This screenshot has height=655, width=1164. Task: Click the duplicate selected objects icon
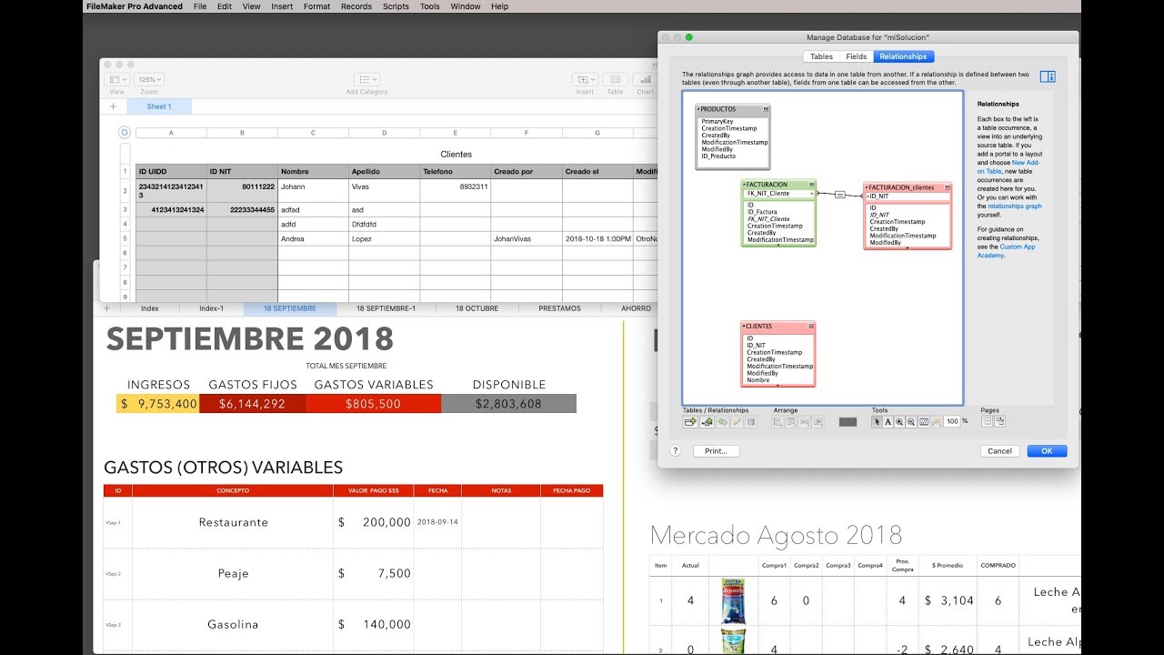coord(722,422)
